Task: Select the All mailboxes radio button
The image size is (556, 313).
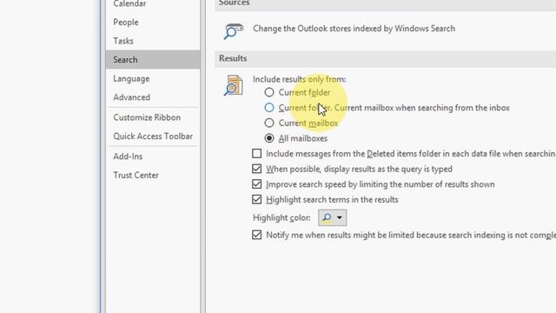Action: (269, 138)
